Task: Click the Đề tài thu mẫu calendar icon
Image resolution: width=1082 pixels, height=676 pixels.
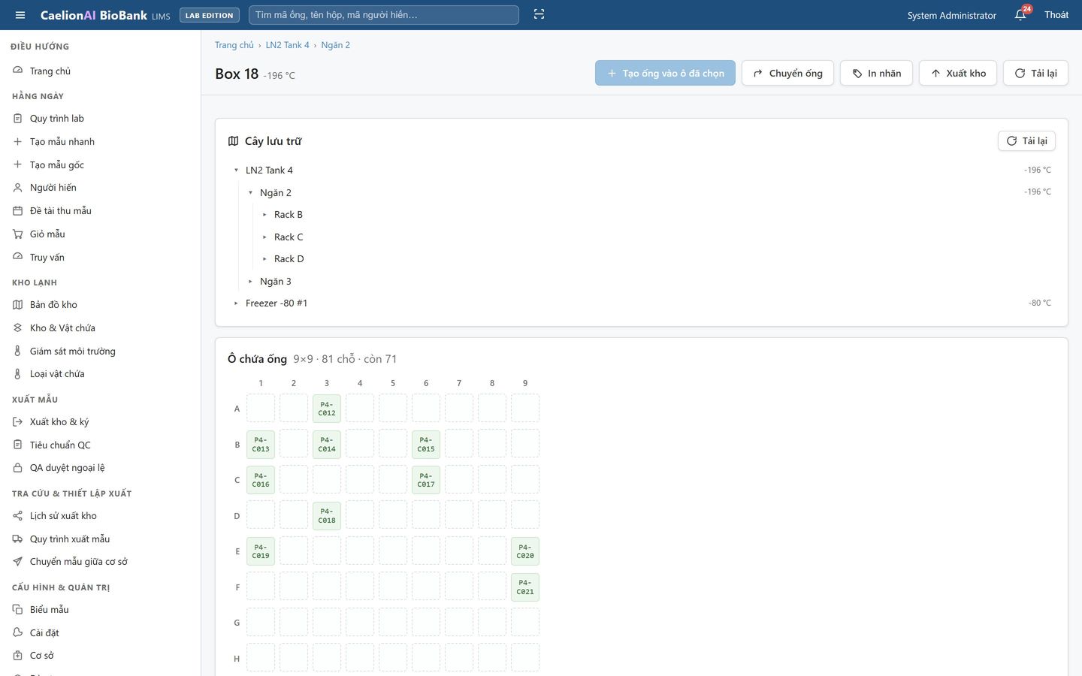Action: tap(18, 211)
